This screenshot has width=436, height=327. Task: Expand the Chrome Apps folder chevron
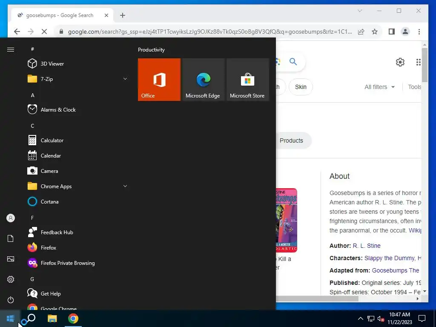125,186
